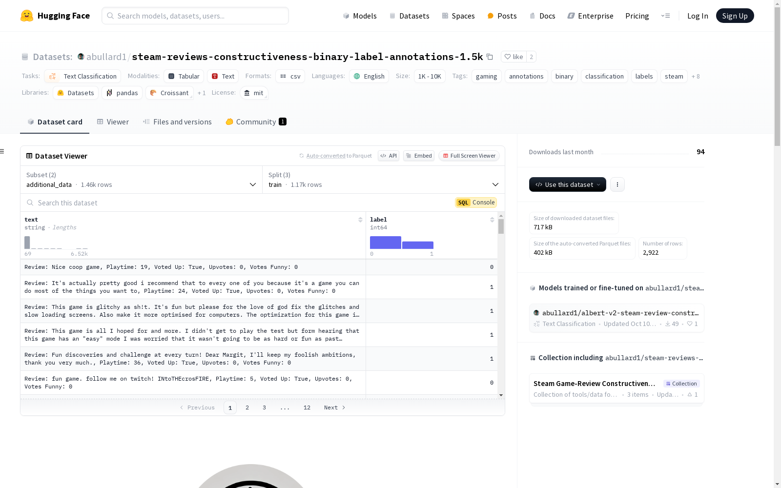
Task: Open Docs in top navigation
Action: click(x=542, y=16)
